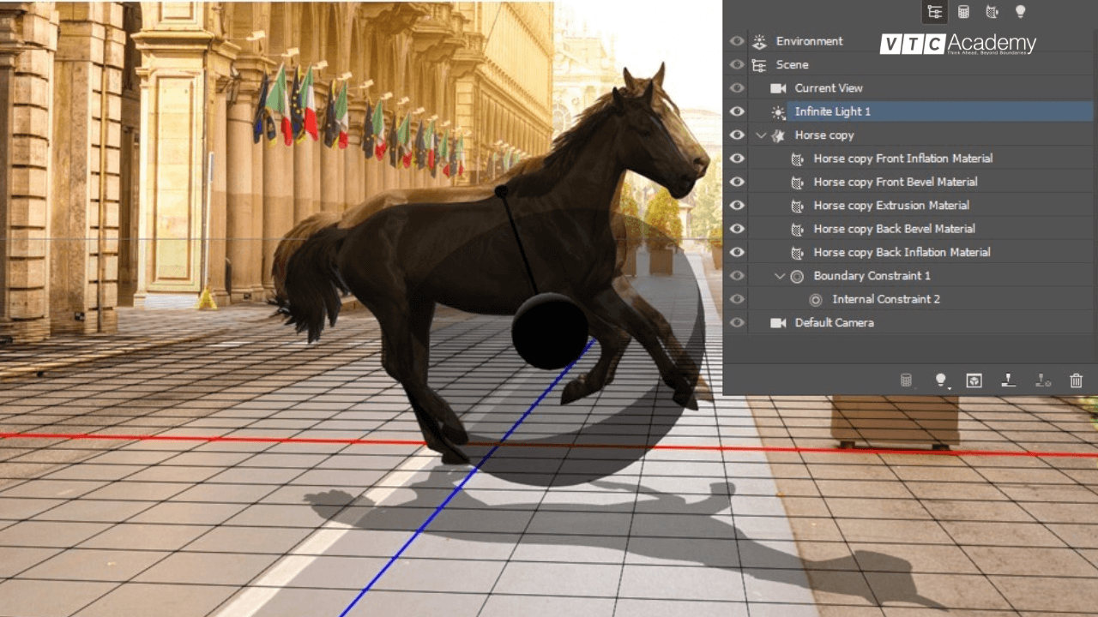
Task: Collapse the Horse copy tree group
Action: pyautogui.click(x=761, y=135)
